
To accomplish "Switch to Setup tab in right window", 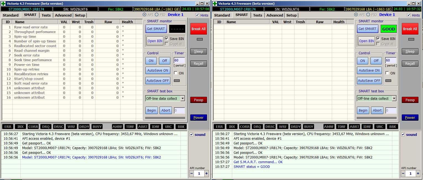I will pyautogui.click(x=291, y=15).
